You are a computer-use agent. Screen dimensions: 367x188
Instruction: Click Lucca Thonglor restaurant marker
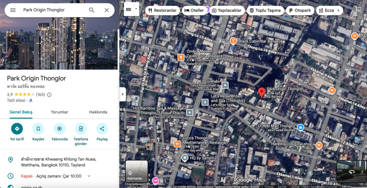coord(177,144)
